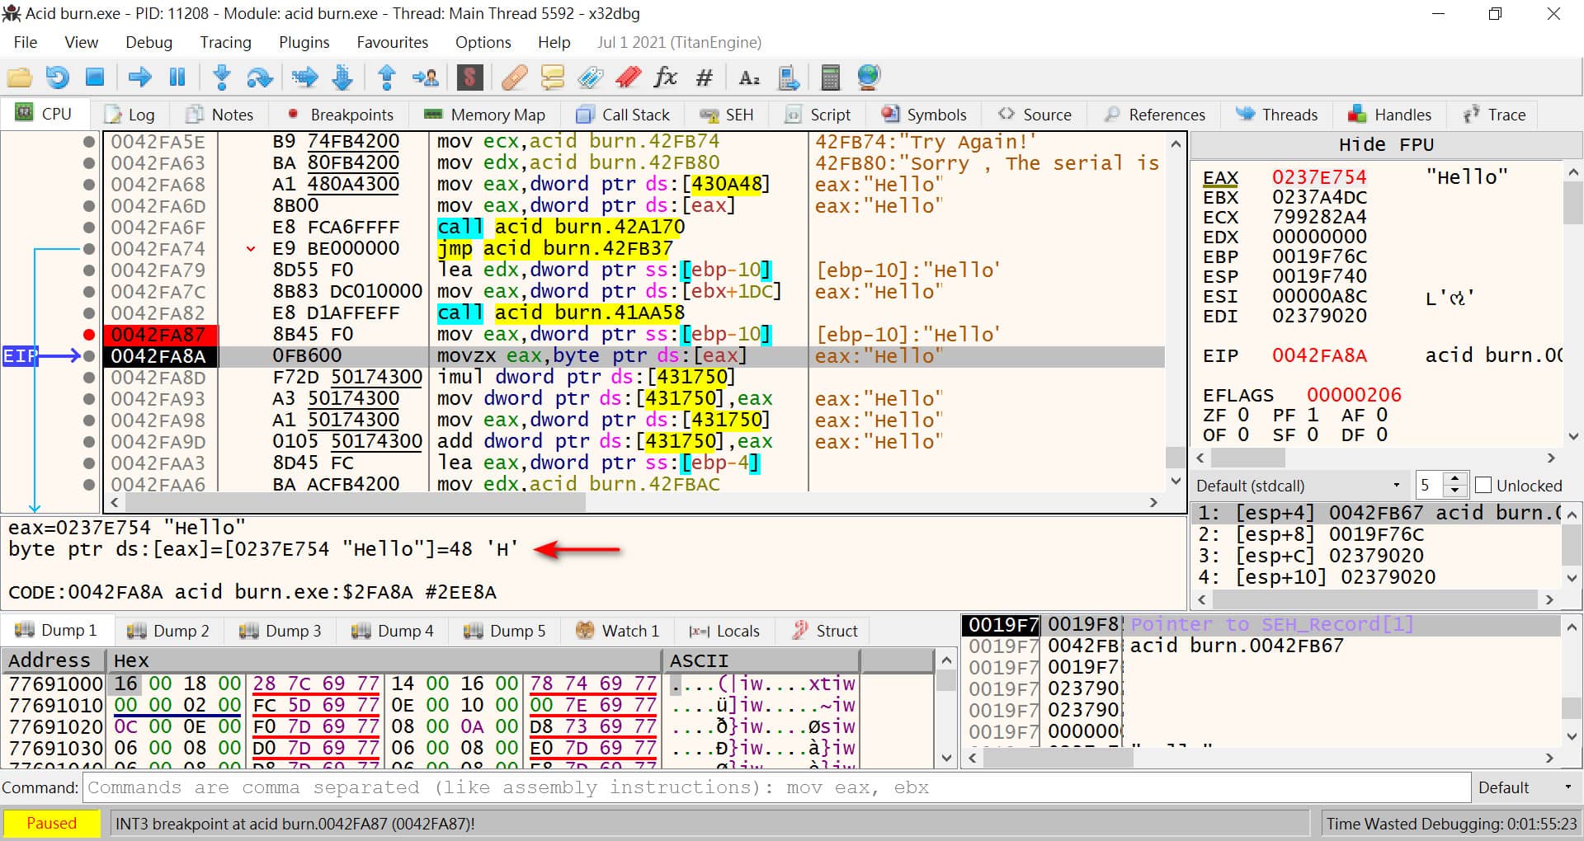This screenshot has width=1584, height=841.
Task: Open the Default dropdown beside the command bar
Action: tap(1525, 787)
